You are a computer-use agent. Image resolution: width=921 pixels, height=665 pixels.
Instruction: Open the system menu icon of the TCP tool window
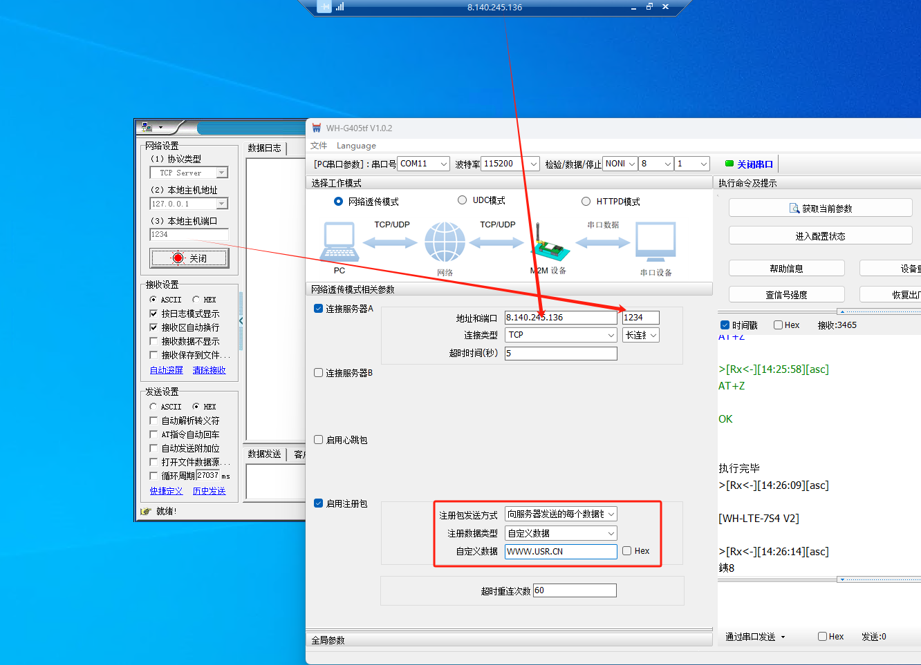[147, 127]
